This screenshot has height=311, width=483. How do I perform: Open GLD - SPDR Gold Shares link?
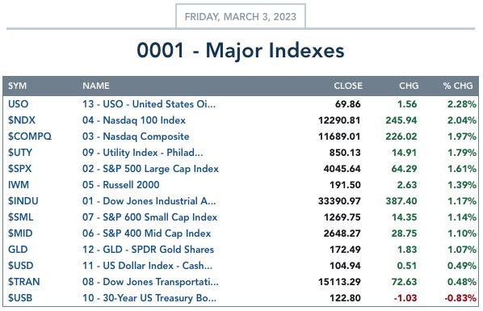coord(148,250)
